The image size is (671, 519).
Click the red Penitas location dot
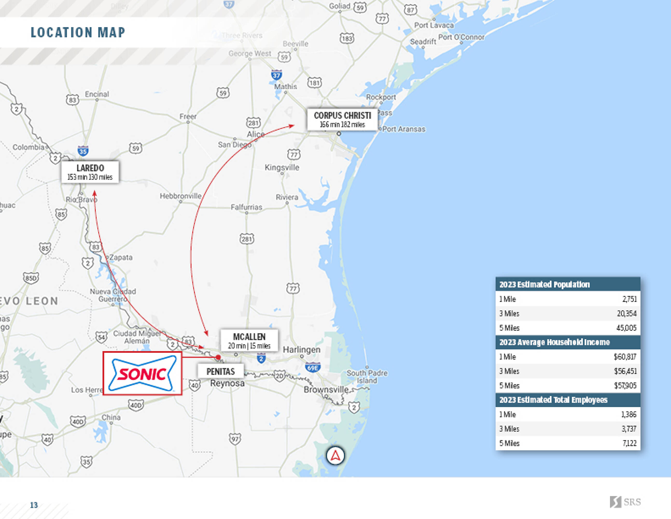[218, 357]
